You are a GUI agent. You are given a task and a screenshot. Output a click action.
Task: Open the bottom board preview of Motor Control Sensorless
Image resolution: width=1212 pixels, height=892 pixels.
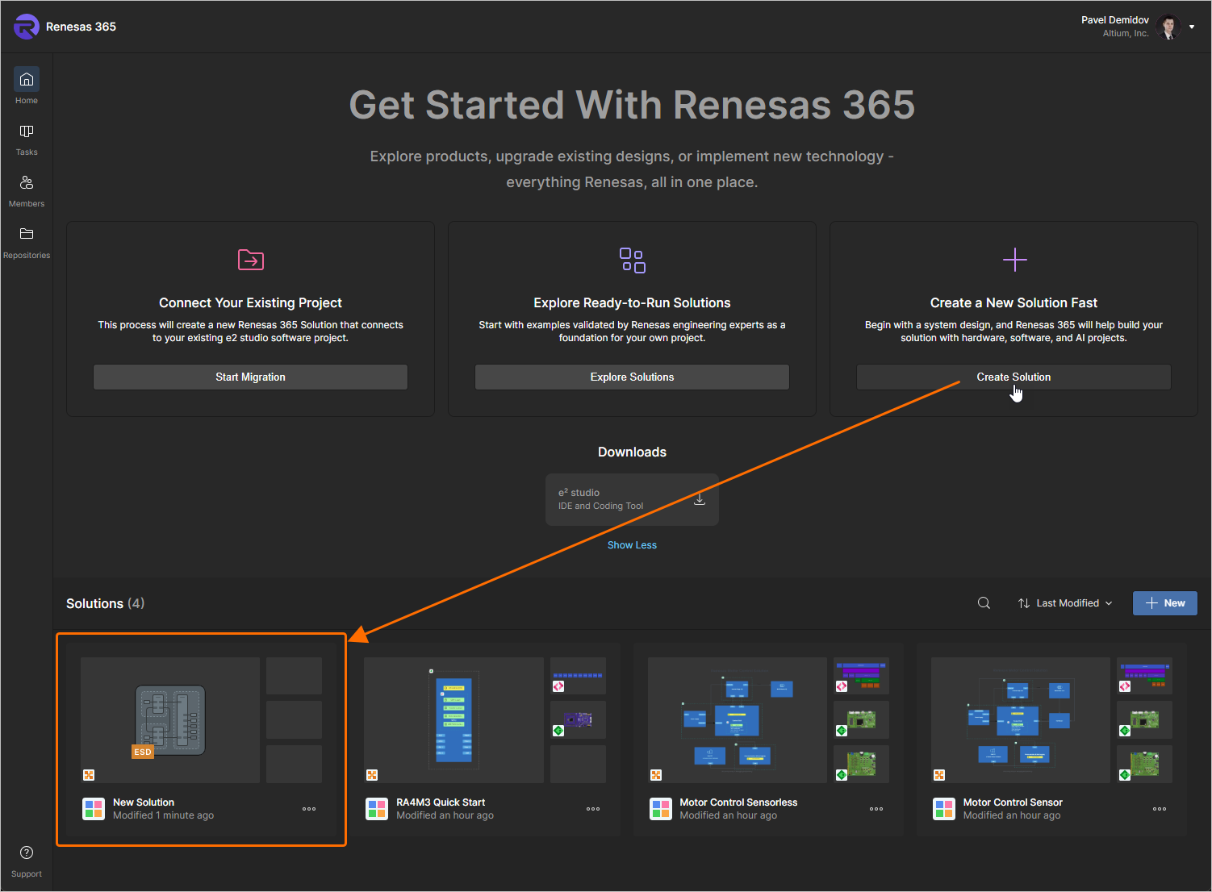pos(861,764)
